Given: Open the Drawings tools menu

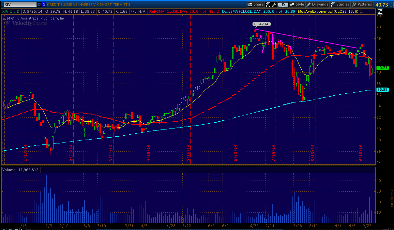Looking at the screenshot, I should pos(317,5).
